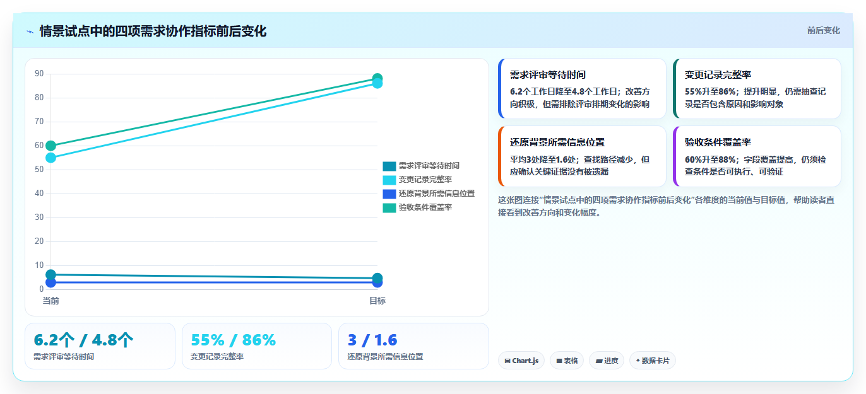This screenshot has width=866, height=394.
Task: Click the text 60%升至88%
Action: (x=710, y=159)
